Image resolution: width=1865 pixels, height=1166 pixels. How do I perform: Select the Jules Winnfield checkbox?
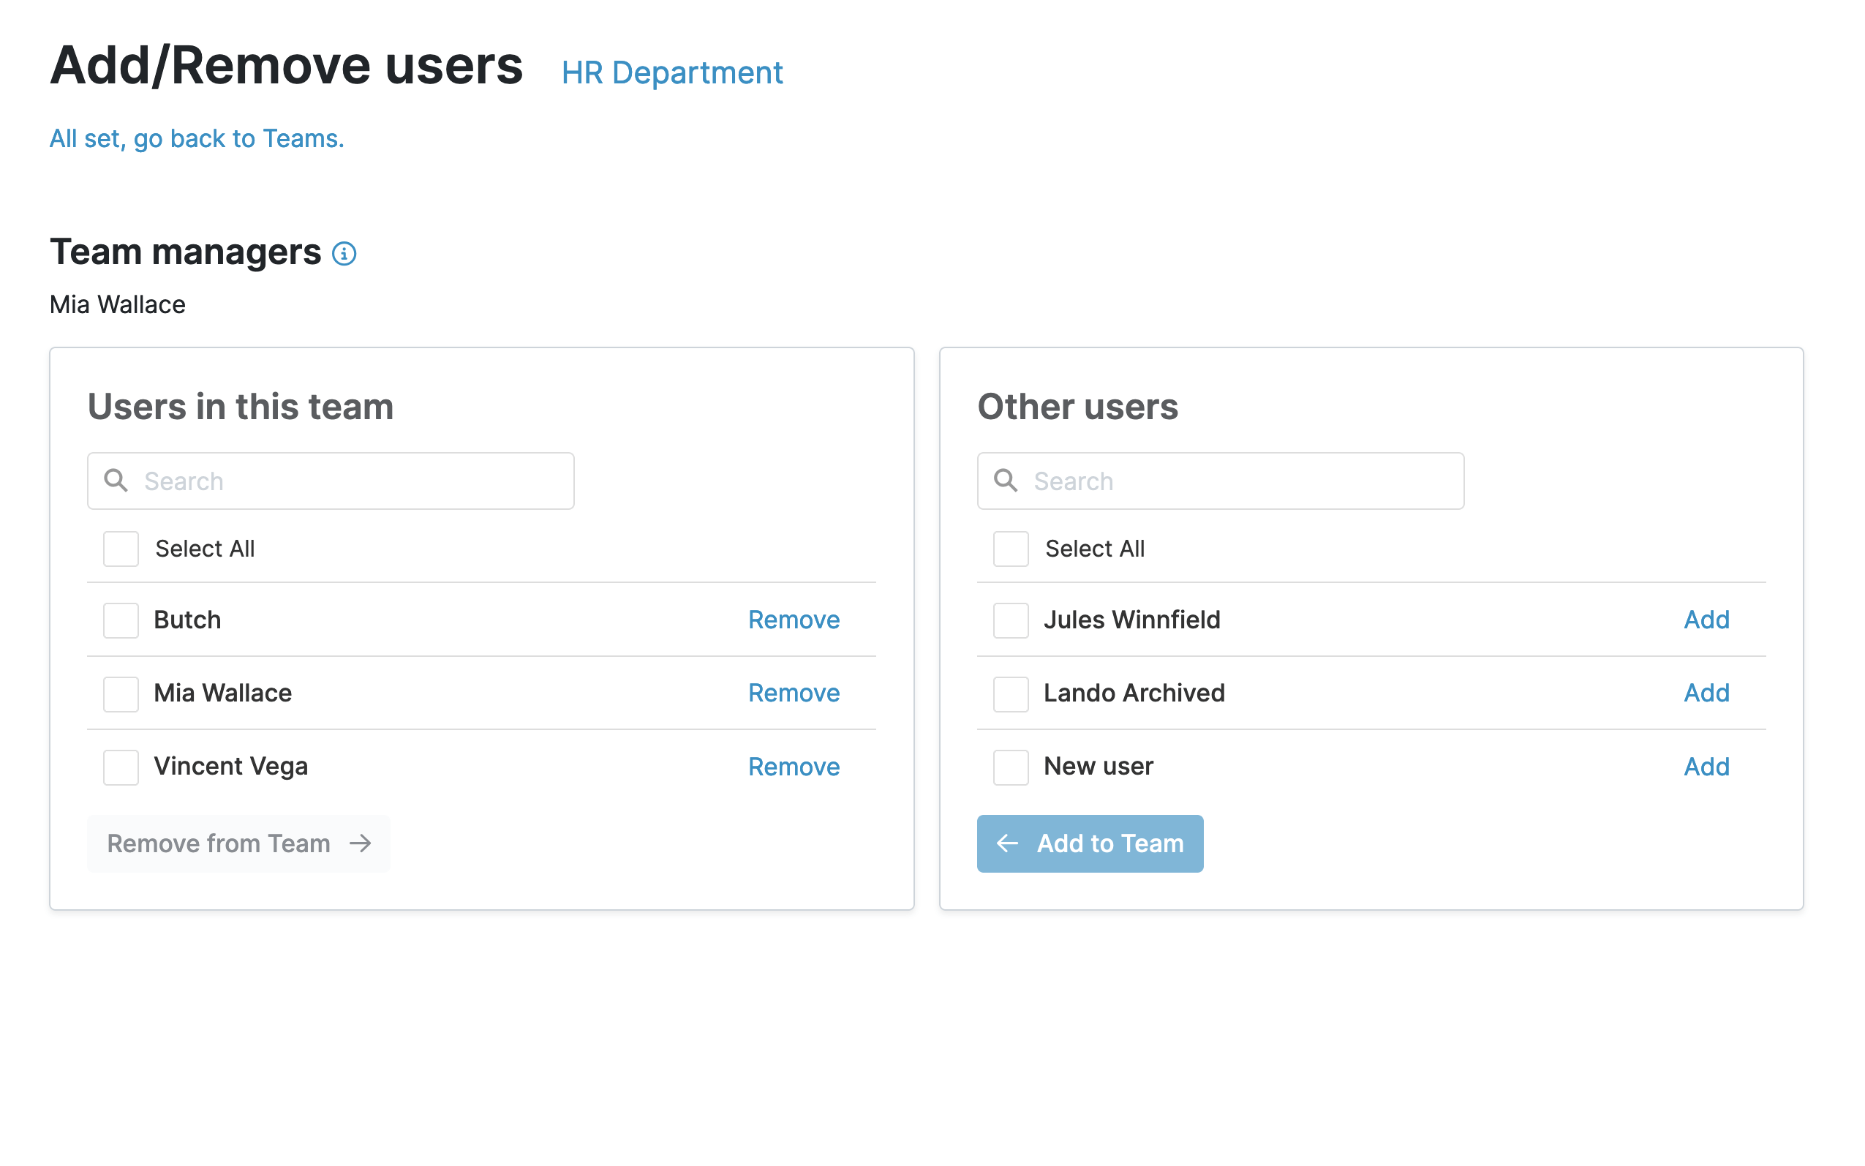tap(1010, 620)
